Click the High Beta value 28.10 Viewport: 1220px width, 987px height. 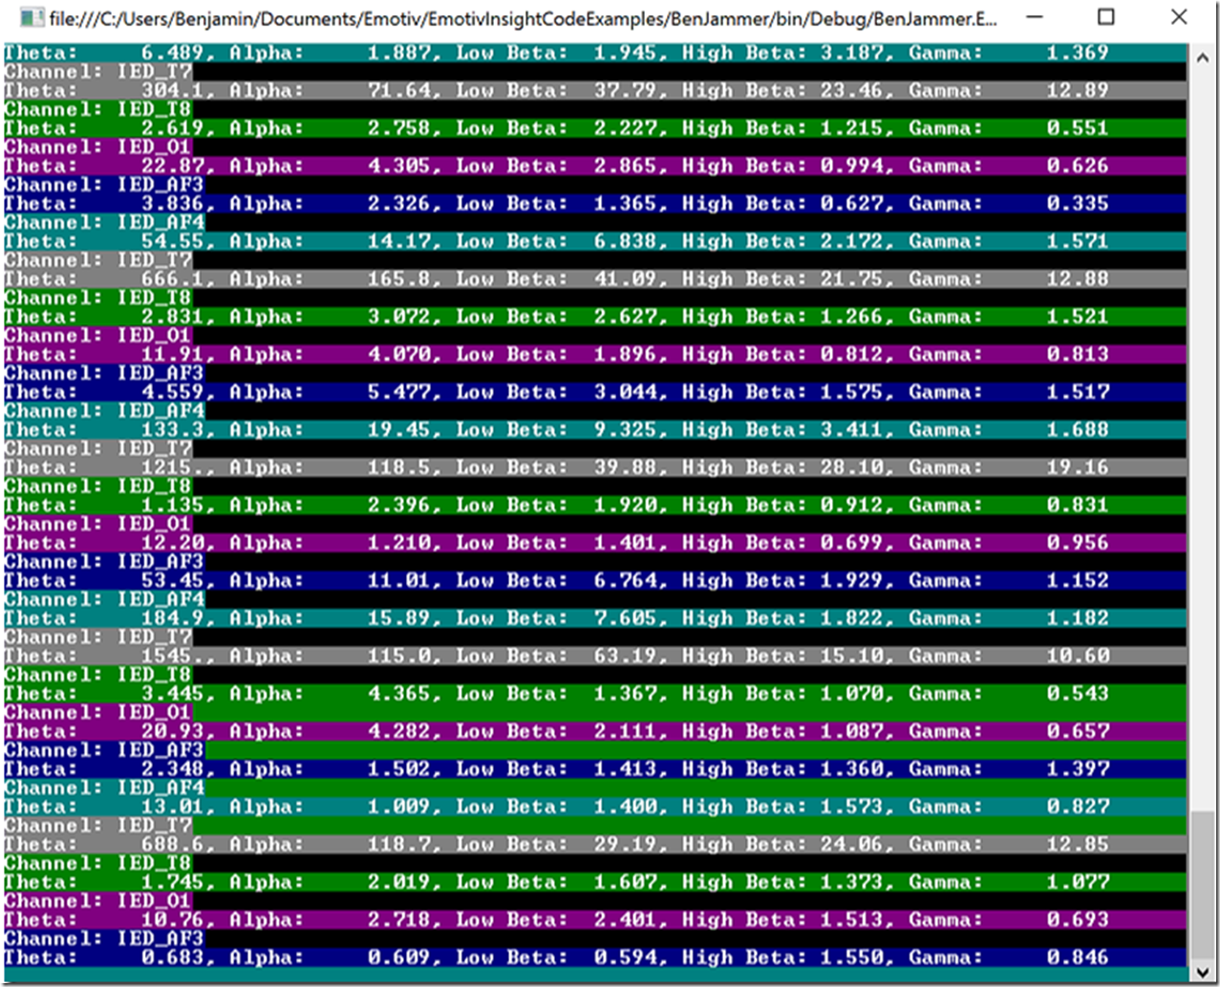(851, 468)
